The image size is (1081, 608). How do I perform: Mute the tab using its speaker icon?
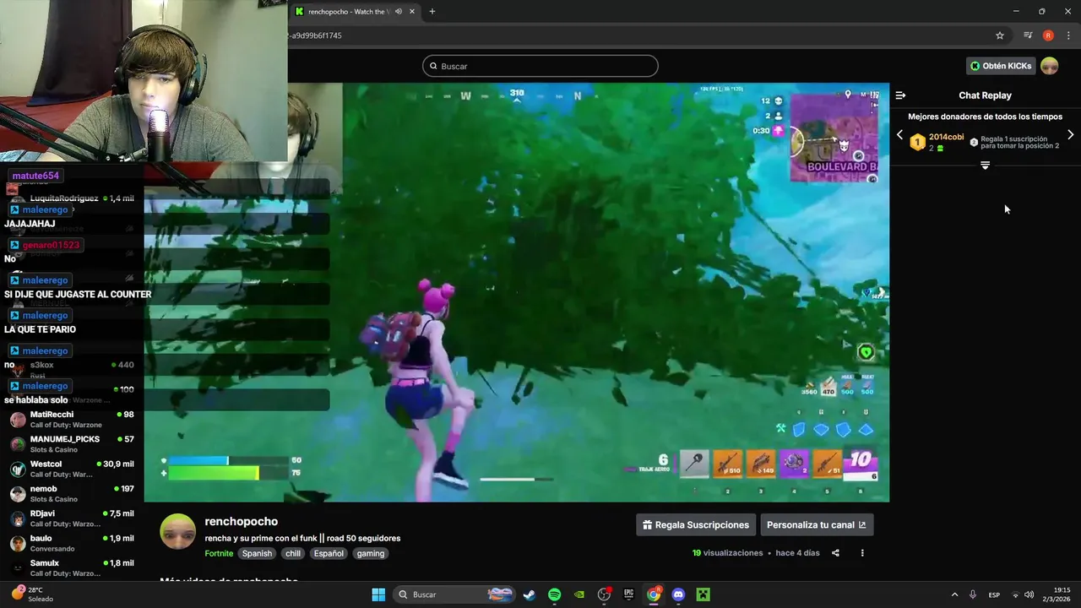click(x=399, y=12)
